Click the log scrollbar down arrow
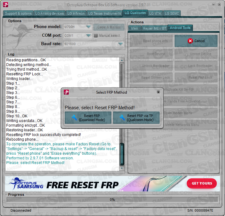This screenshot has width=225, height=216. pyautogui.click(x=122, y=168)
